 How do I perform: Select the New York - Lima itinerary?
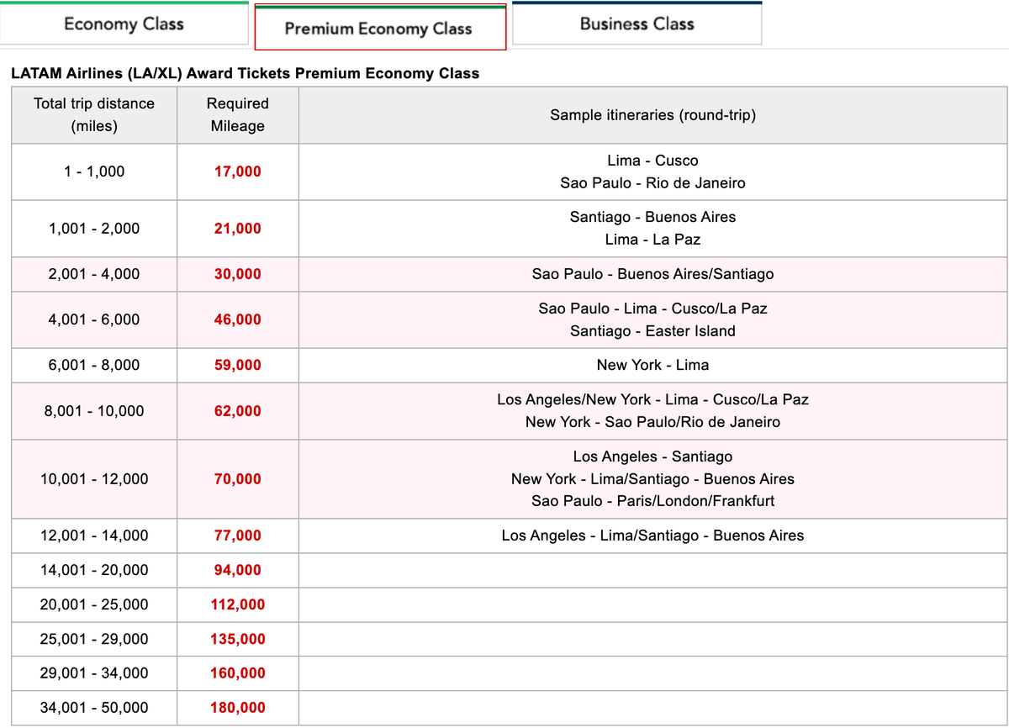pos(652,365)
